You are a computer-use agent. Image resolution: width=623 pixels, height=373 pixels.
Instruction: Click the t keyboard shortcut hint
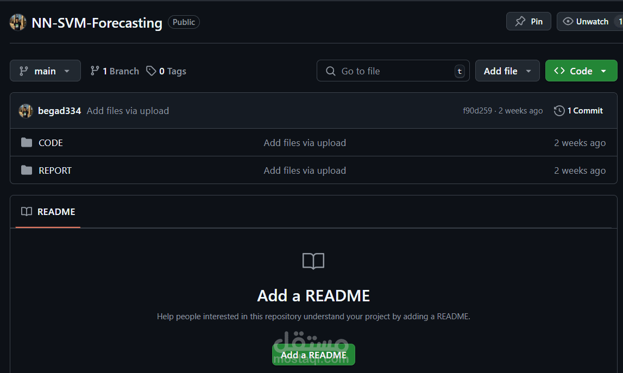(460, 71)
